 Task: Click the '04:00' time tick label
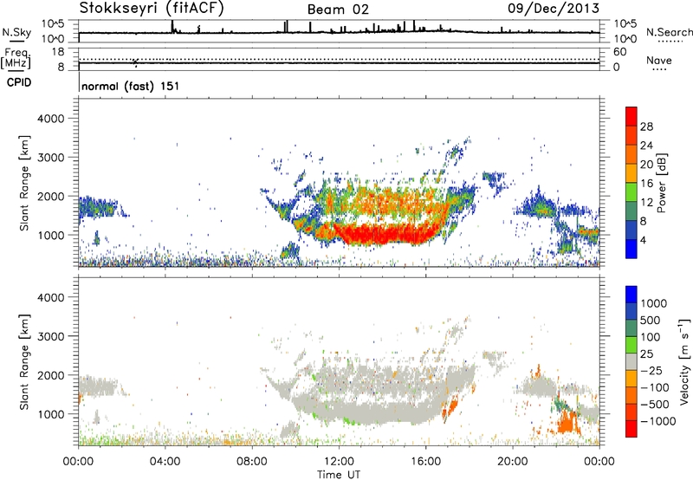[x=165, y=462]
